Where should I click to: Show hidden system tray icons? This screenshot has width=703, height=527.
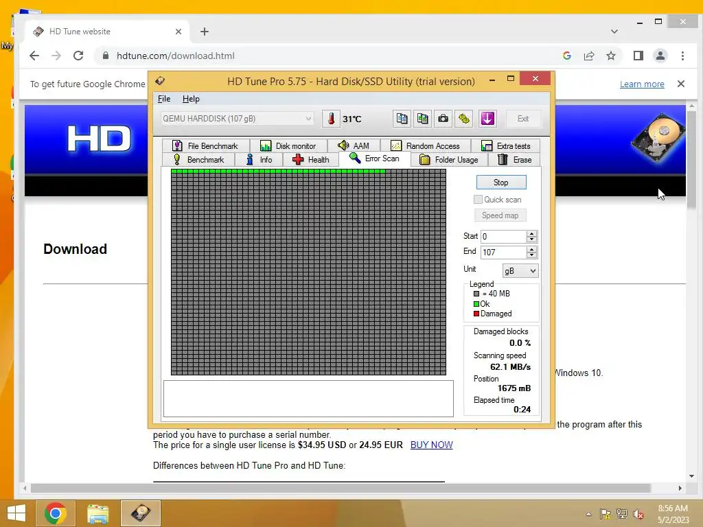pos(588,514)
